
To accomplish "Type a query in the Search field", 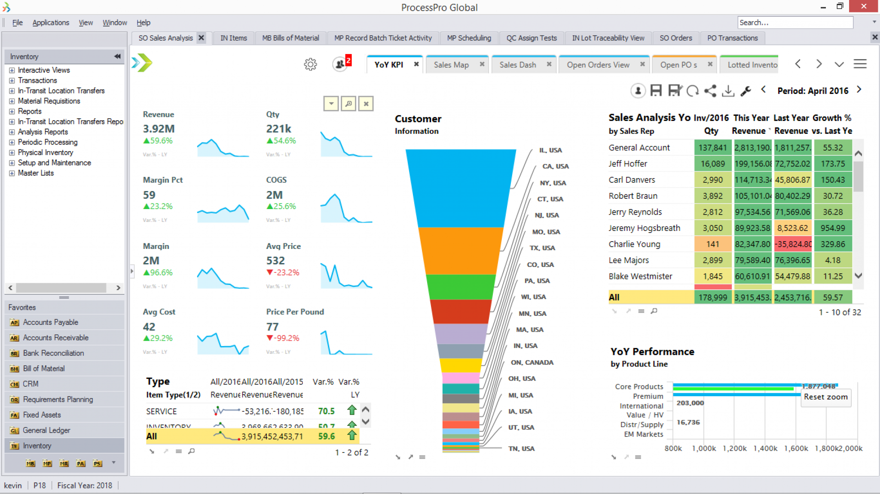I will [x=795, y=22].
